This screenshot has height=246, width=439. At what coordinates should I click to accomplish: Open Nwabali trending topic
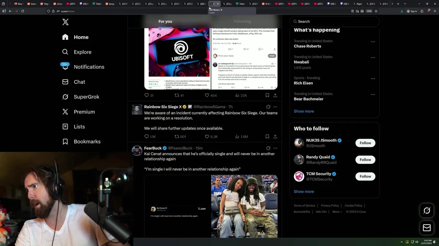pos(301,62)
